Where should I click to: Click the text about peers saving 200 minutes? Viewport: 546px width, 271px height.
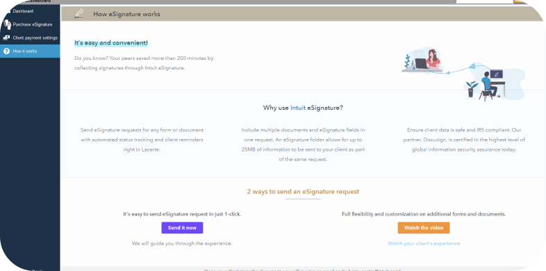144,63
